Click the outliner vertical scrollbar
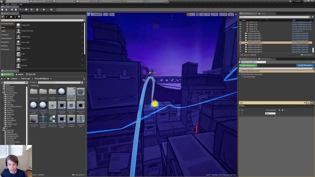Screen dimensions: 315x177 [x=313, y=50]
